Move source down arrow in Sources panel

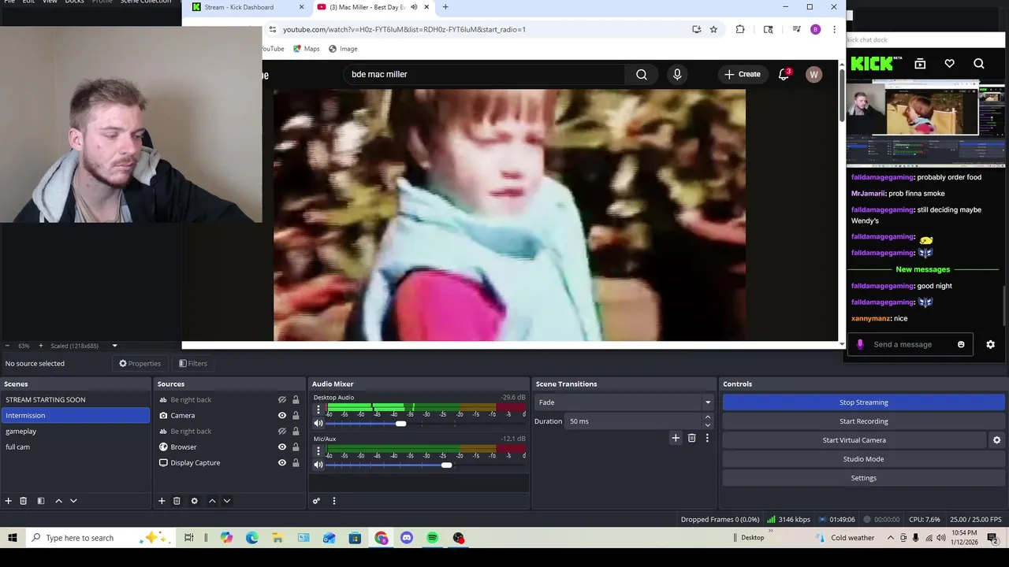(x=227, y=501)
